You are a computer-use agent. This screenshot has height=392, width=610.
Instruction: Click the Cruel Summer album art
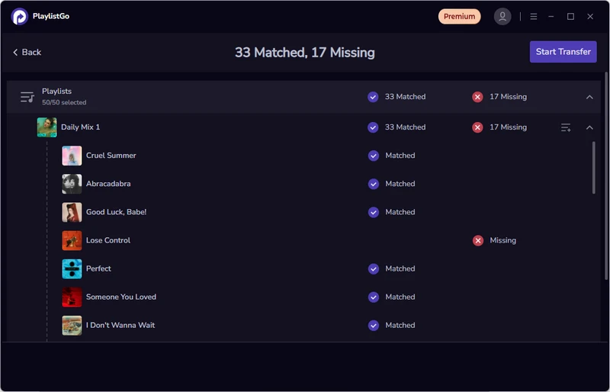72,156
